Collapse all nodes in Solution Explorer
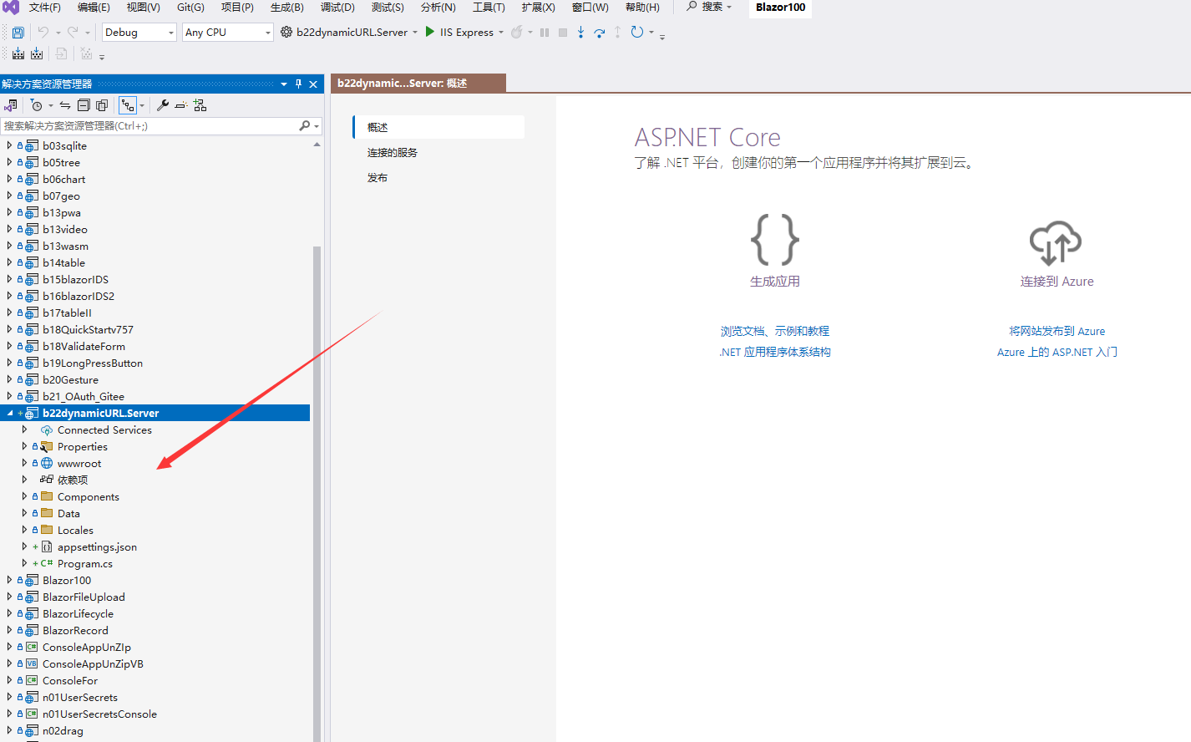This screenshot has height=742, width=1191. [x=84, y=105]
